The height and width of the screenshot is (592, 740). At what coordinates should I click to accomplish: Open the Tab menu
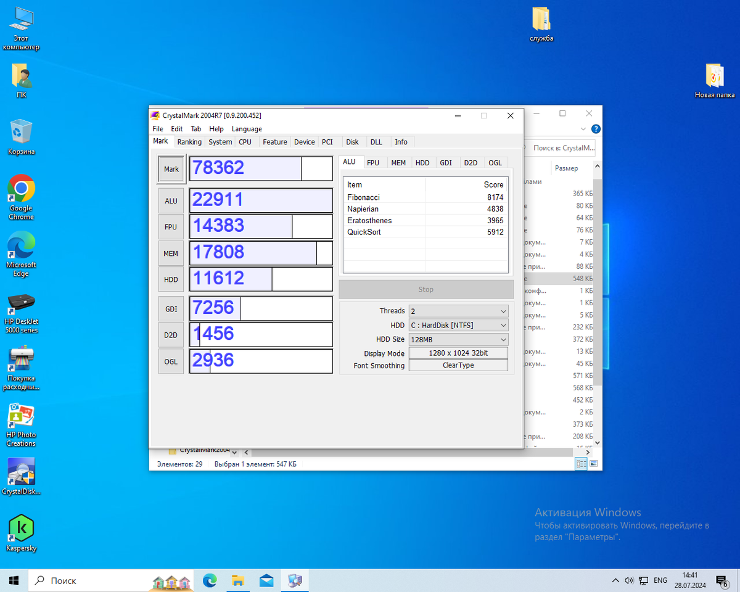[x=195, y=129]
